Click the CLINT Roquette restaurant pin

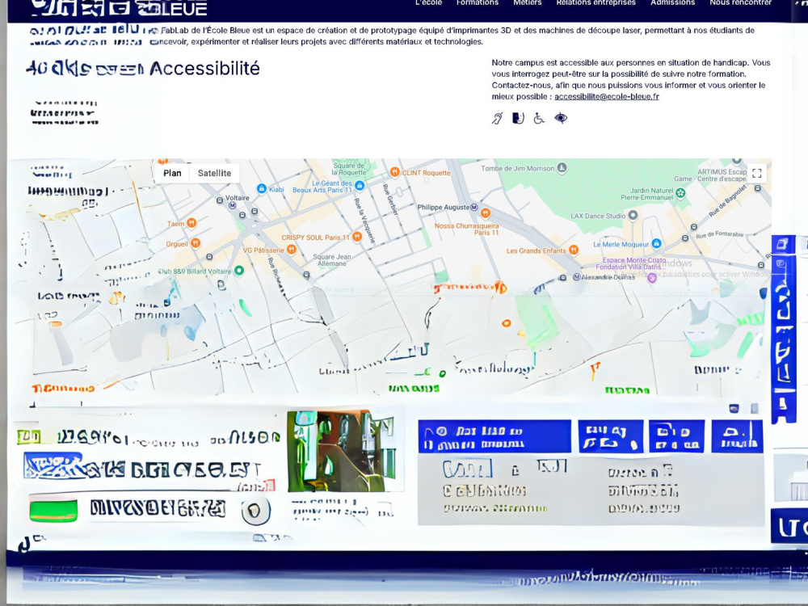pos(395,172)
